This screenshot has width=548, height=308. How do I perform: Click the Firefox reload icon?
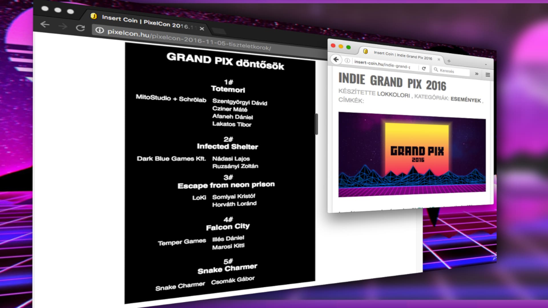click(x=424, y=68)
